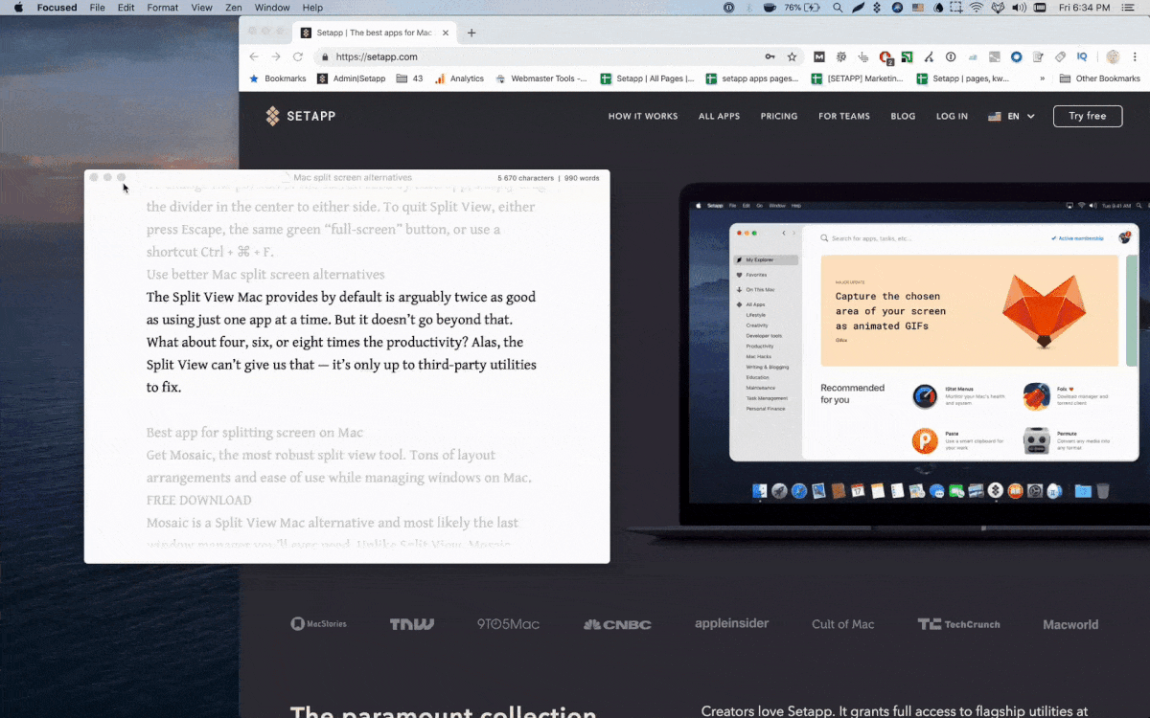This screenshot has height=718, width=1150.
Task: Open the Edit menu
Action: pos(126,8)
